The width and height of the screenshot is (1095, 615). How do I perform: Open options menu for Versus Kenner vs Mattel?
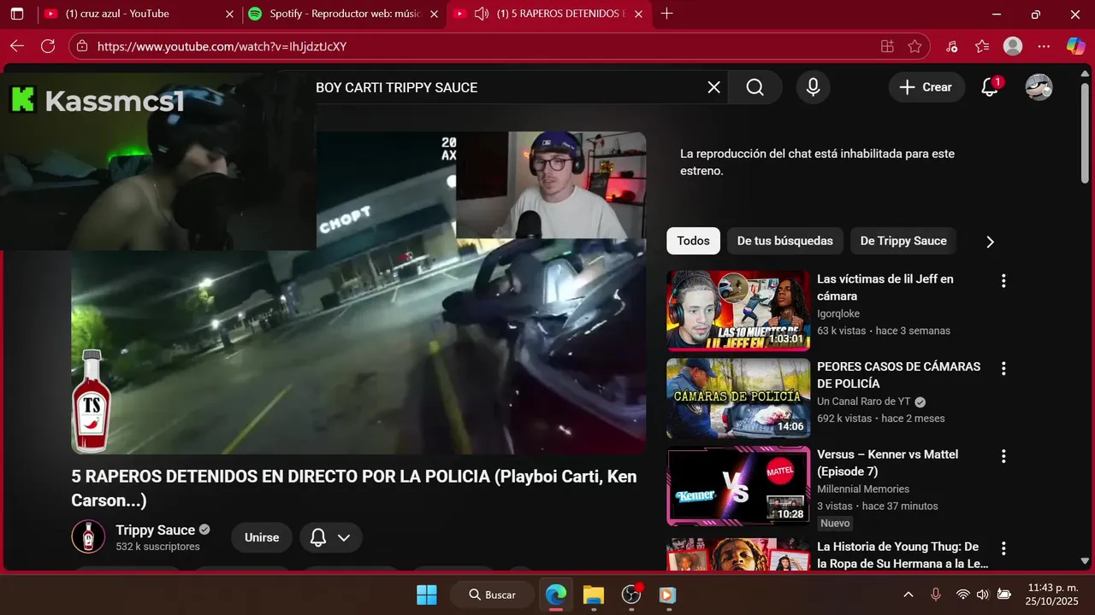(x=1003, y=456)
